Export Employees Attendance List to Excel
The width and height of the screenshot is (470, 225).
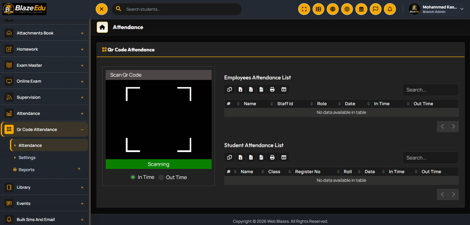[x=240, y=89]
